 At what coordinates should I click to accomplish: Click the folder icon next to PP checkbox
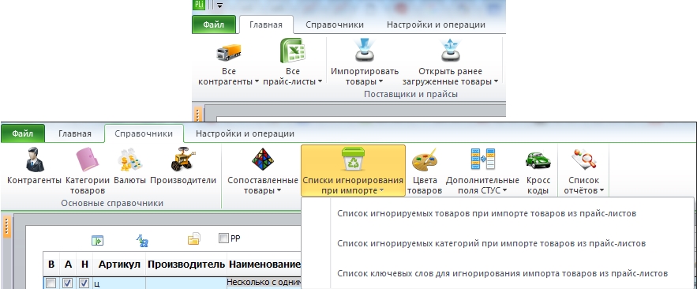[193, 239]
